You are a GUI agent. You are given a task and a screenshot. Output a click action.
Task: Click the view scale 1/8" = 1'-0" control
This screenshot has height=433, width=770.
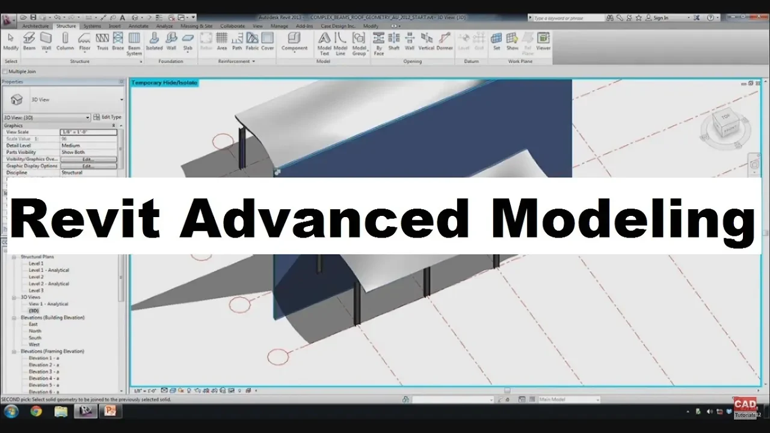tap(145, 390)
